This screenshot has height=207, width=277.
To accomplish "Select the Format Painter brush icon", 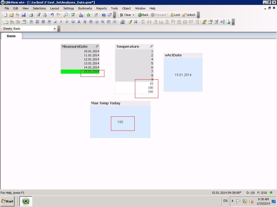I will point(130,22).
